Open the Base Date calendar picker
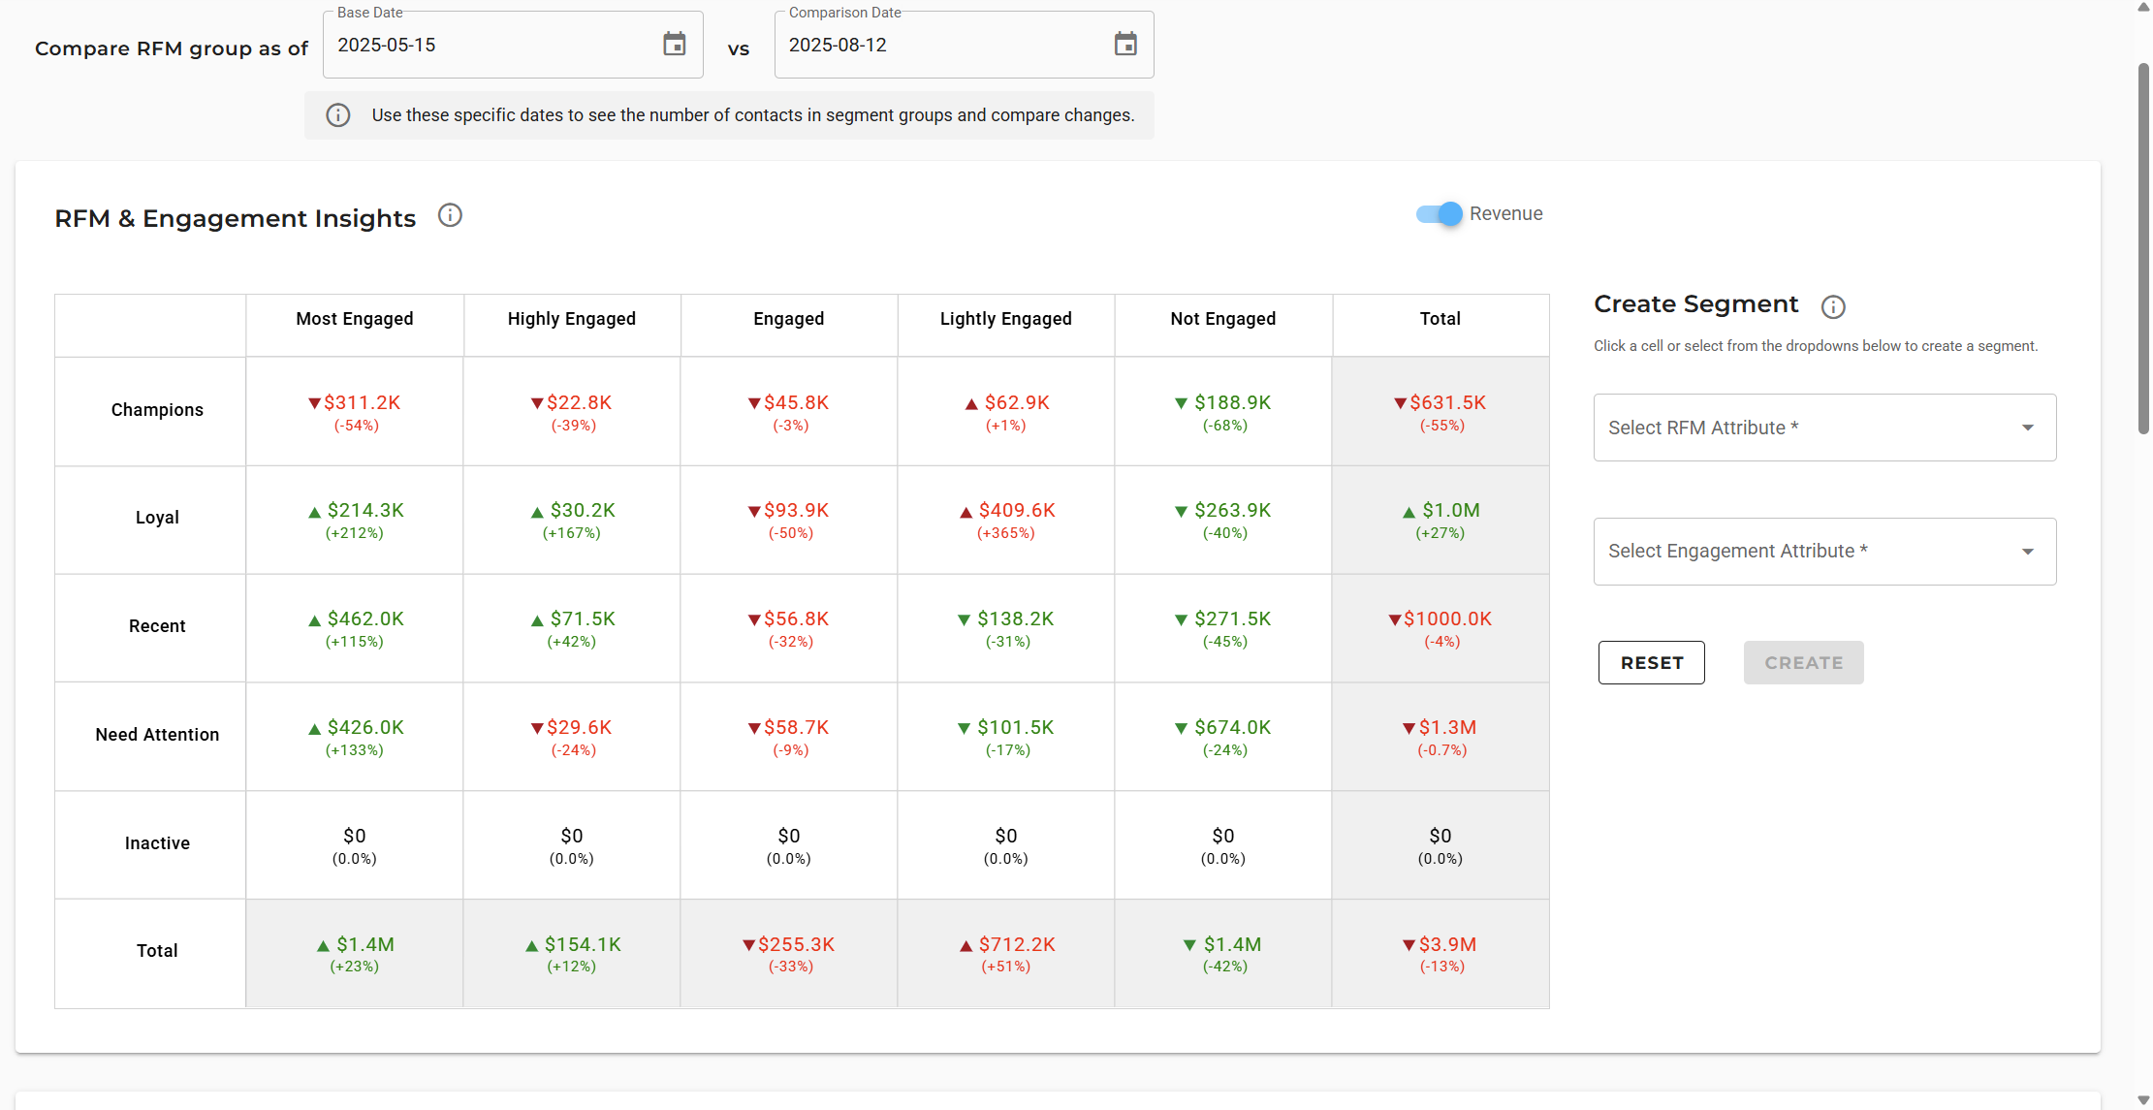This screenshot has height=1110, width=2153. point(674,45)
